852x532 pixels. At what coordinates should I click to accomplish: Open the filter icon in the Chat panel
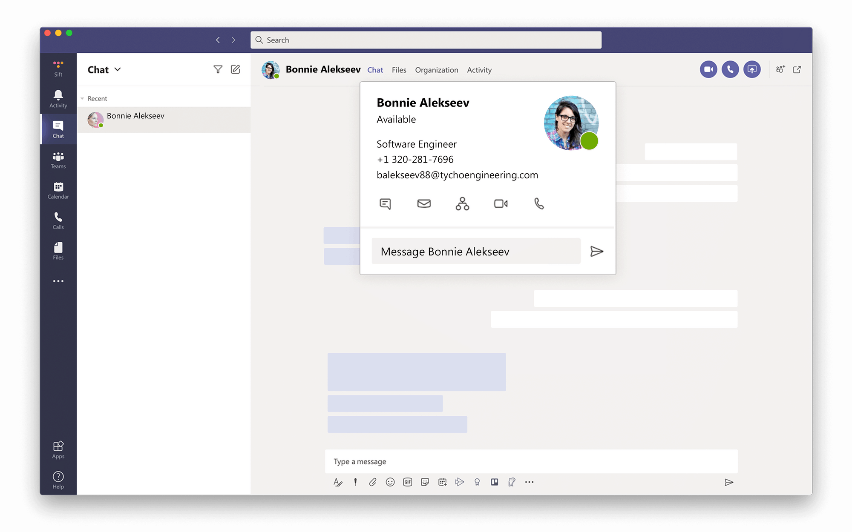tap(218, 69)
